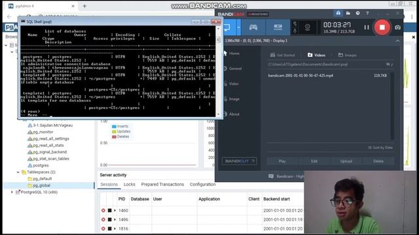Viewport: 419px width, 235px height.
Task: Select the pg_read_all_settings role
Action: pos(51,138)
